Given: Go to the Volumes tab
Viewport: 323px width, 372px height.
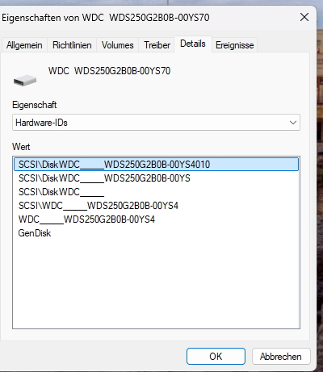Looking at the screenshot, I should click(117, 45).
